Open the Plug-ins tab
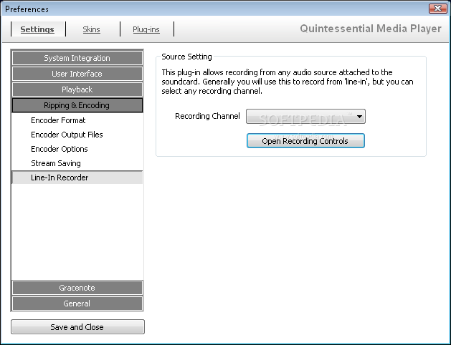Image resolution: width=451 pixels, height=345 pixels. (146, 29)
